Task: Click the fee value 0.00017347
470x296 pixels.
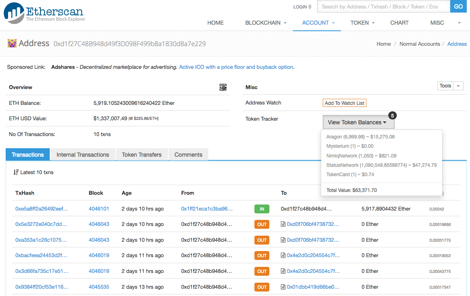Action: point(440,287)
